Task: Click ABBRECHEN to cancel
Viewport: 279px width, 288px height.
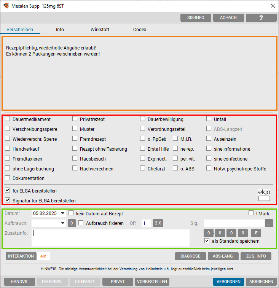Action: pos(261,282)
